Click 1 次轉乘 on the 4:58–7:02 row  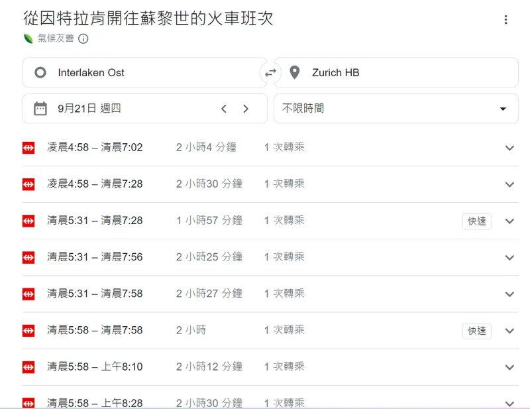pyautogui.click(x=284, y=147)
